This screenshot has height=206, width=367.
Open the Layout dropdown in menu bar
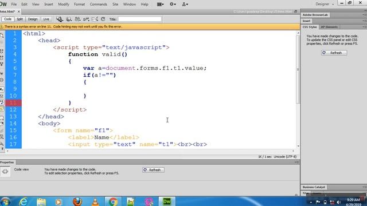(161, 4)
